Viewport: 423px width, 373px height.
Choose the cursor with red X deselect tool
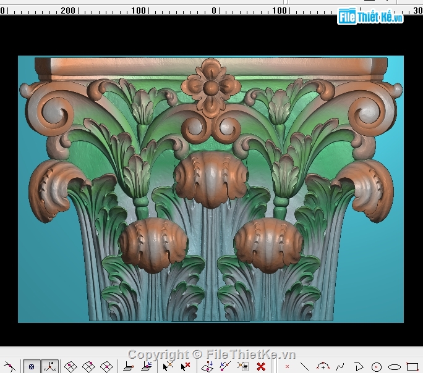click(x=186, y=366)
